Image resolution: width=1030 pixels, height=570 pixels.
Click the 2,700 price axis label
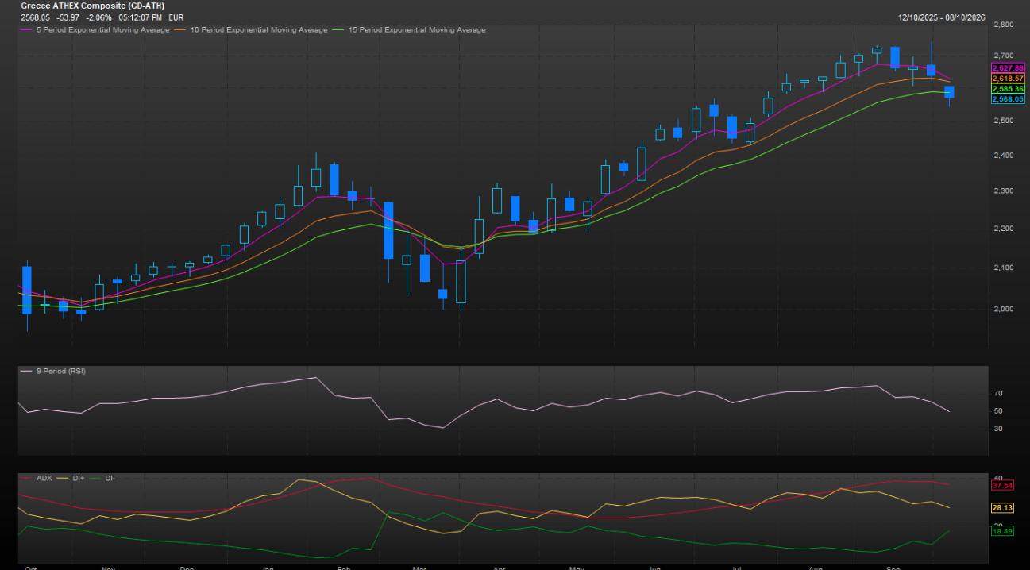1004,56
